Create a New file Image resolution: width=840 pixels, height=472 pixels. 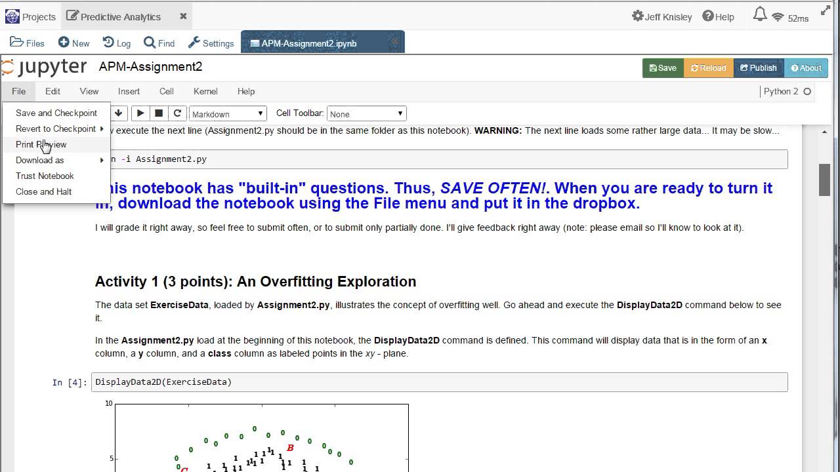tap(73, 43)
